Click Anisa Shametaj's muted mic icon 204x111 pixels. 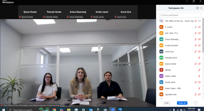click(196, 39)
